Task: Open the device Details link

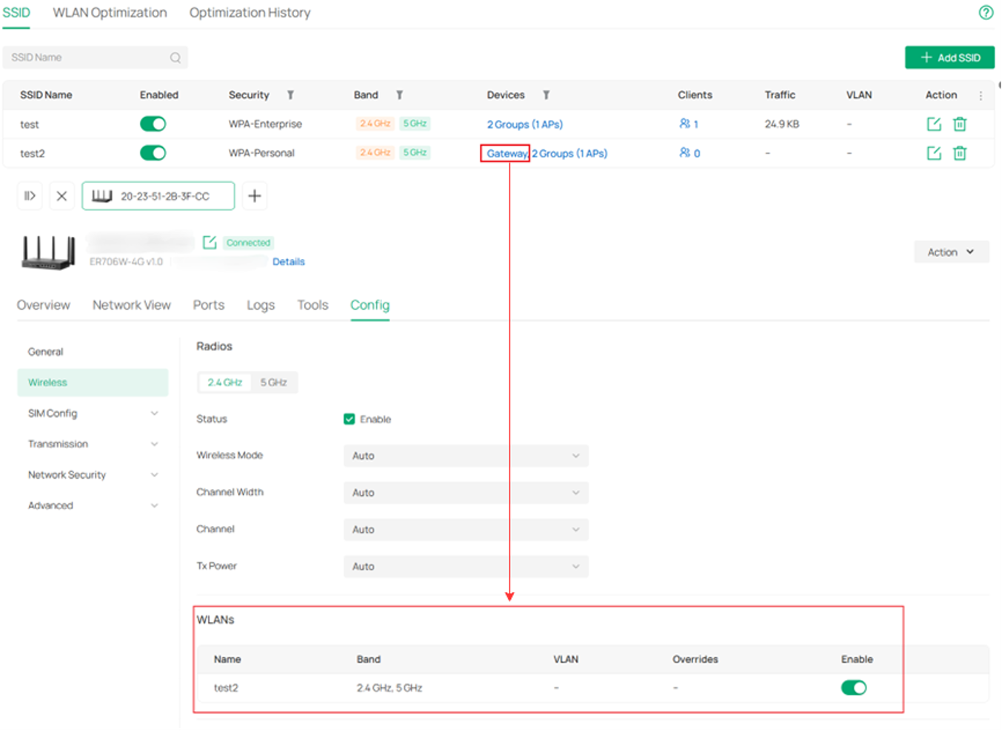Action: coord(289,262)
